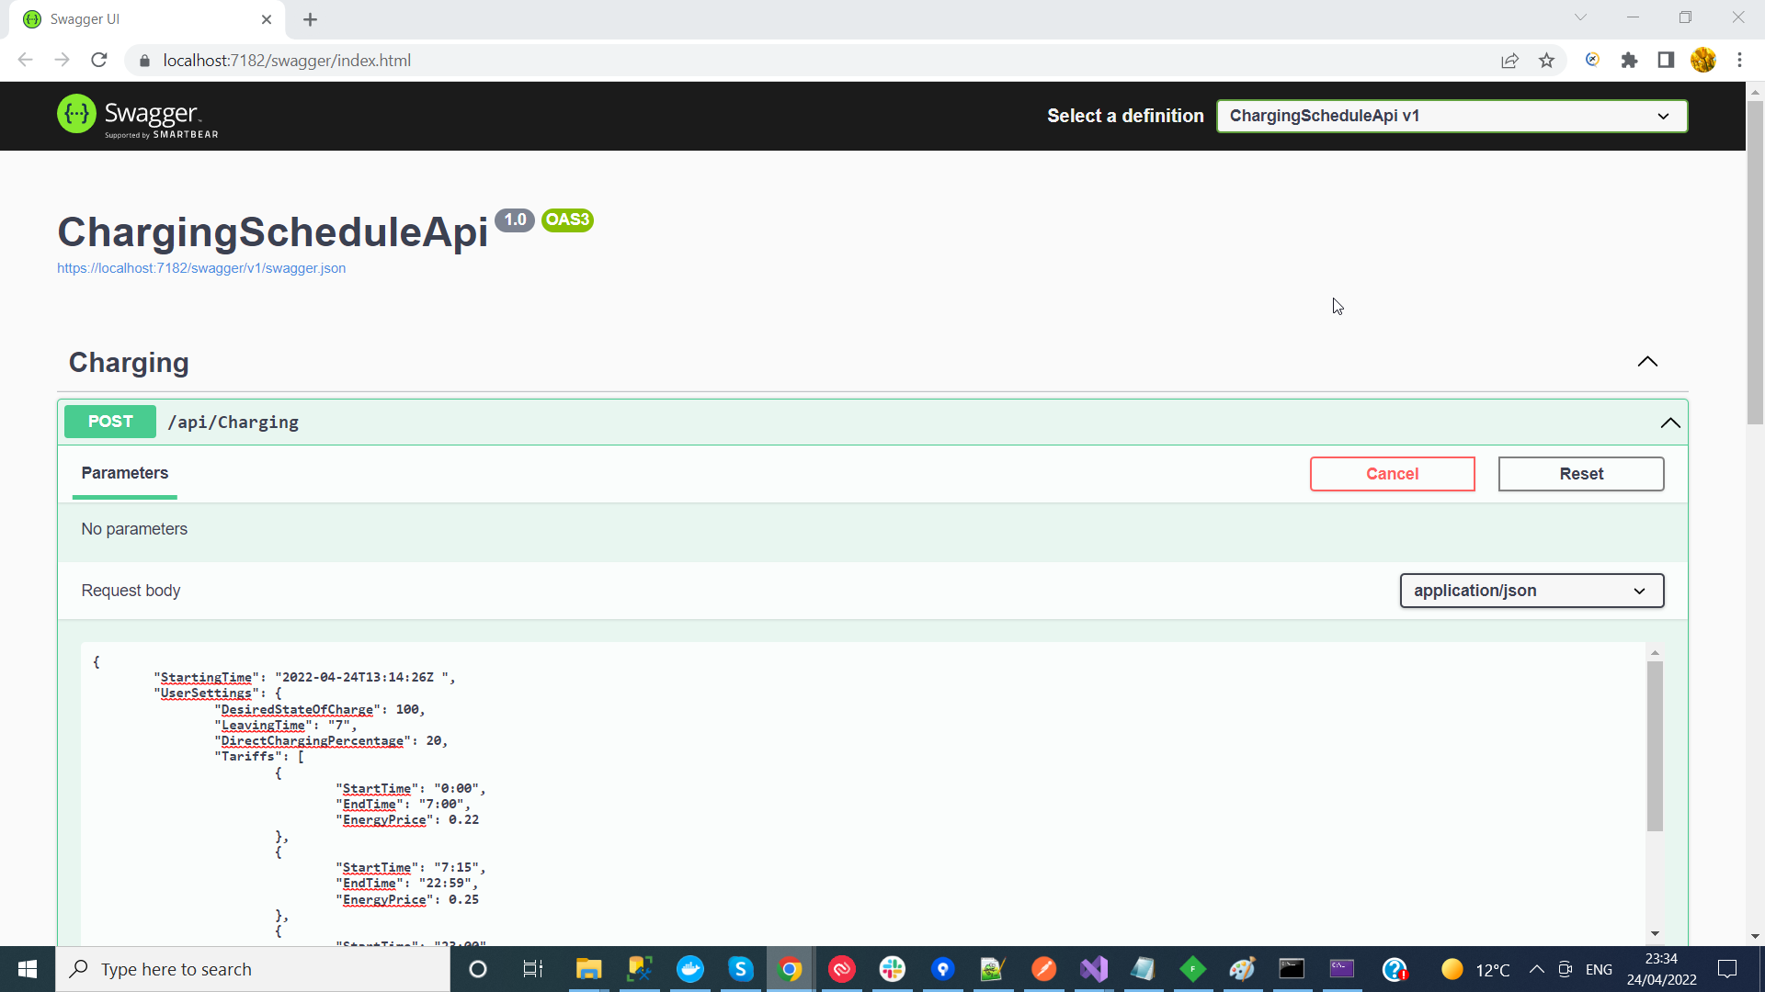This screenshot has height=992, width=1765.
Task: Click the request body textarea scrollbar thumb
Action: pos(1655,746)
